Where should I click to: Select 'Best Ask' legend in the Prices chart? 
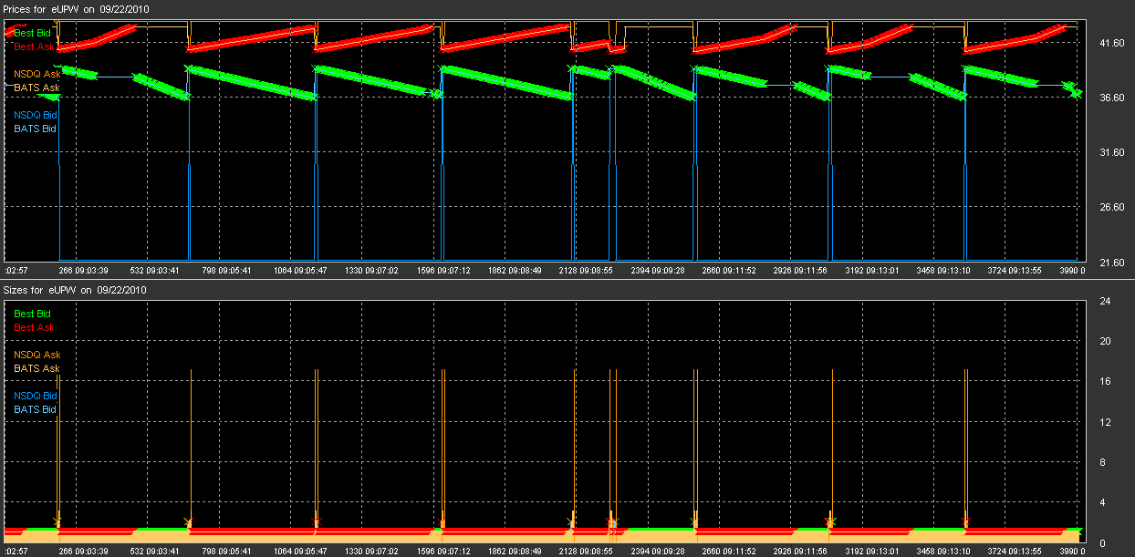click(x=34, y=46)
